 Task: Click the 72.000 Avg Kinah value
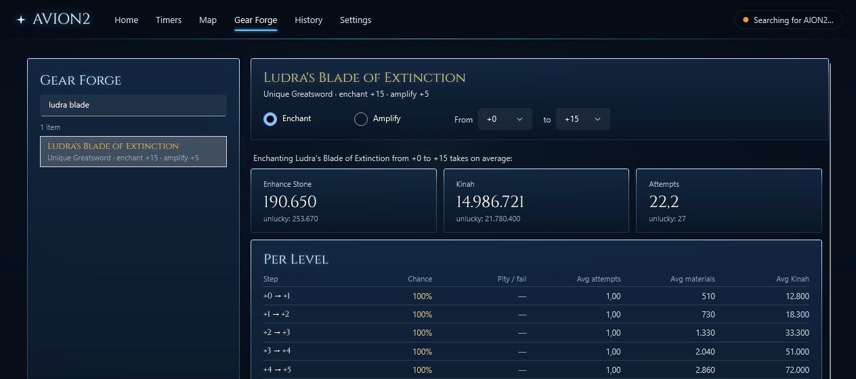[797, 369]
